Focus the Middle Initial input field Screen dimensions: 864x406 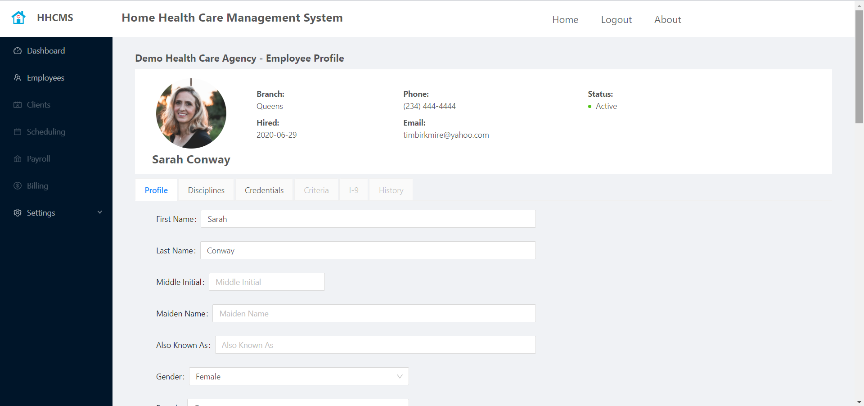tap(267, 282)
